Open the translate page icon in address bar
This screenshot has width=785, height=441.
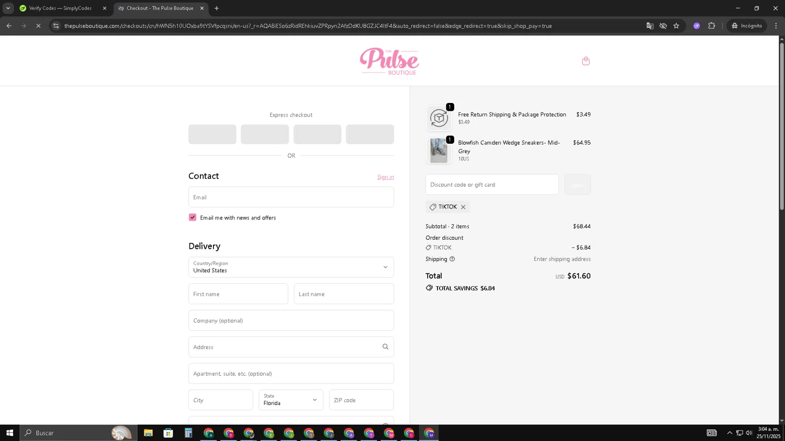650,26
